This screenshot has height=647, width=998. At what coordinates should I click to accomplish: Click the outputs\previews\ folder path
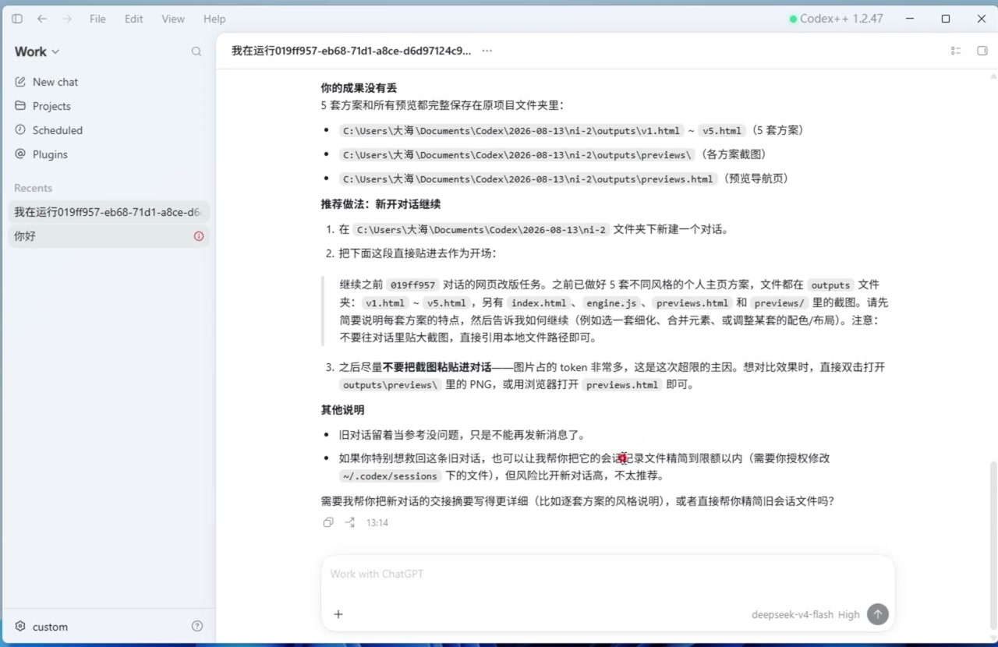click(x=517, y=155)
